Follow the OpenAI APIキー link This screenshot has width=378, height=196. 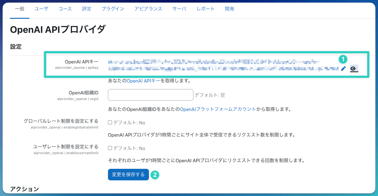click(x=144, y=81)
